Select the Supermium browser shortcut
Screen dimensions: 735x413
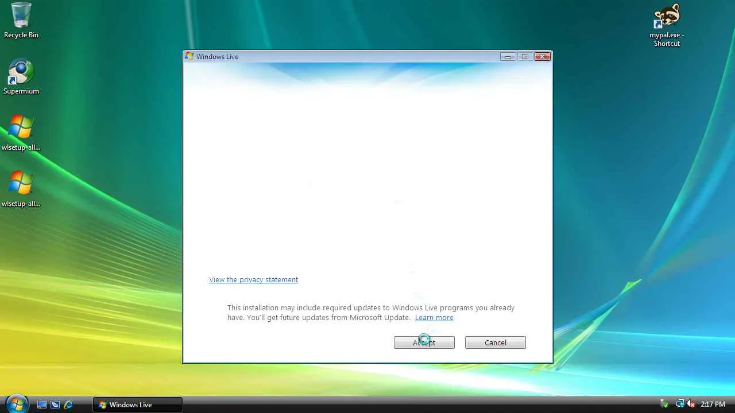pyautogui.click(x=21, y=77)
